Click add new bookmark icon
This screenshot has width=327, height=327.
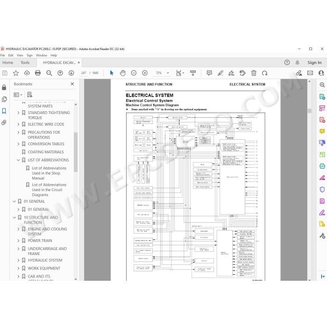tap(29, 95)
